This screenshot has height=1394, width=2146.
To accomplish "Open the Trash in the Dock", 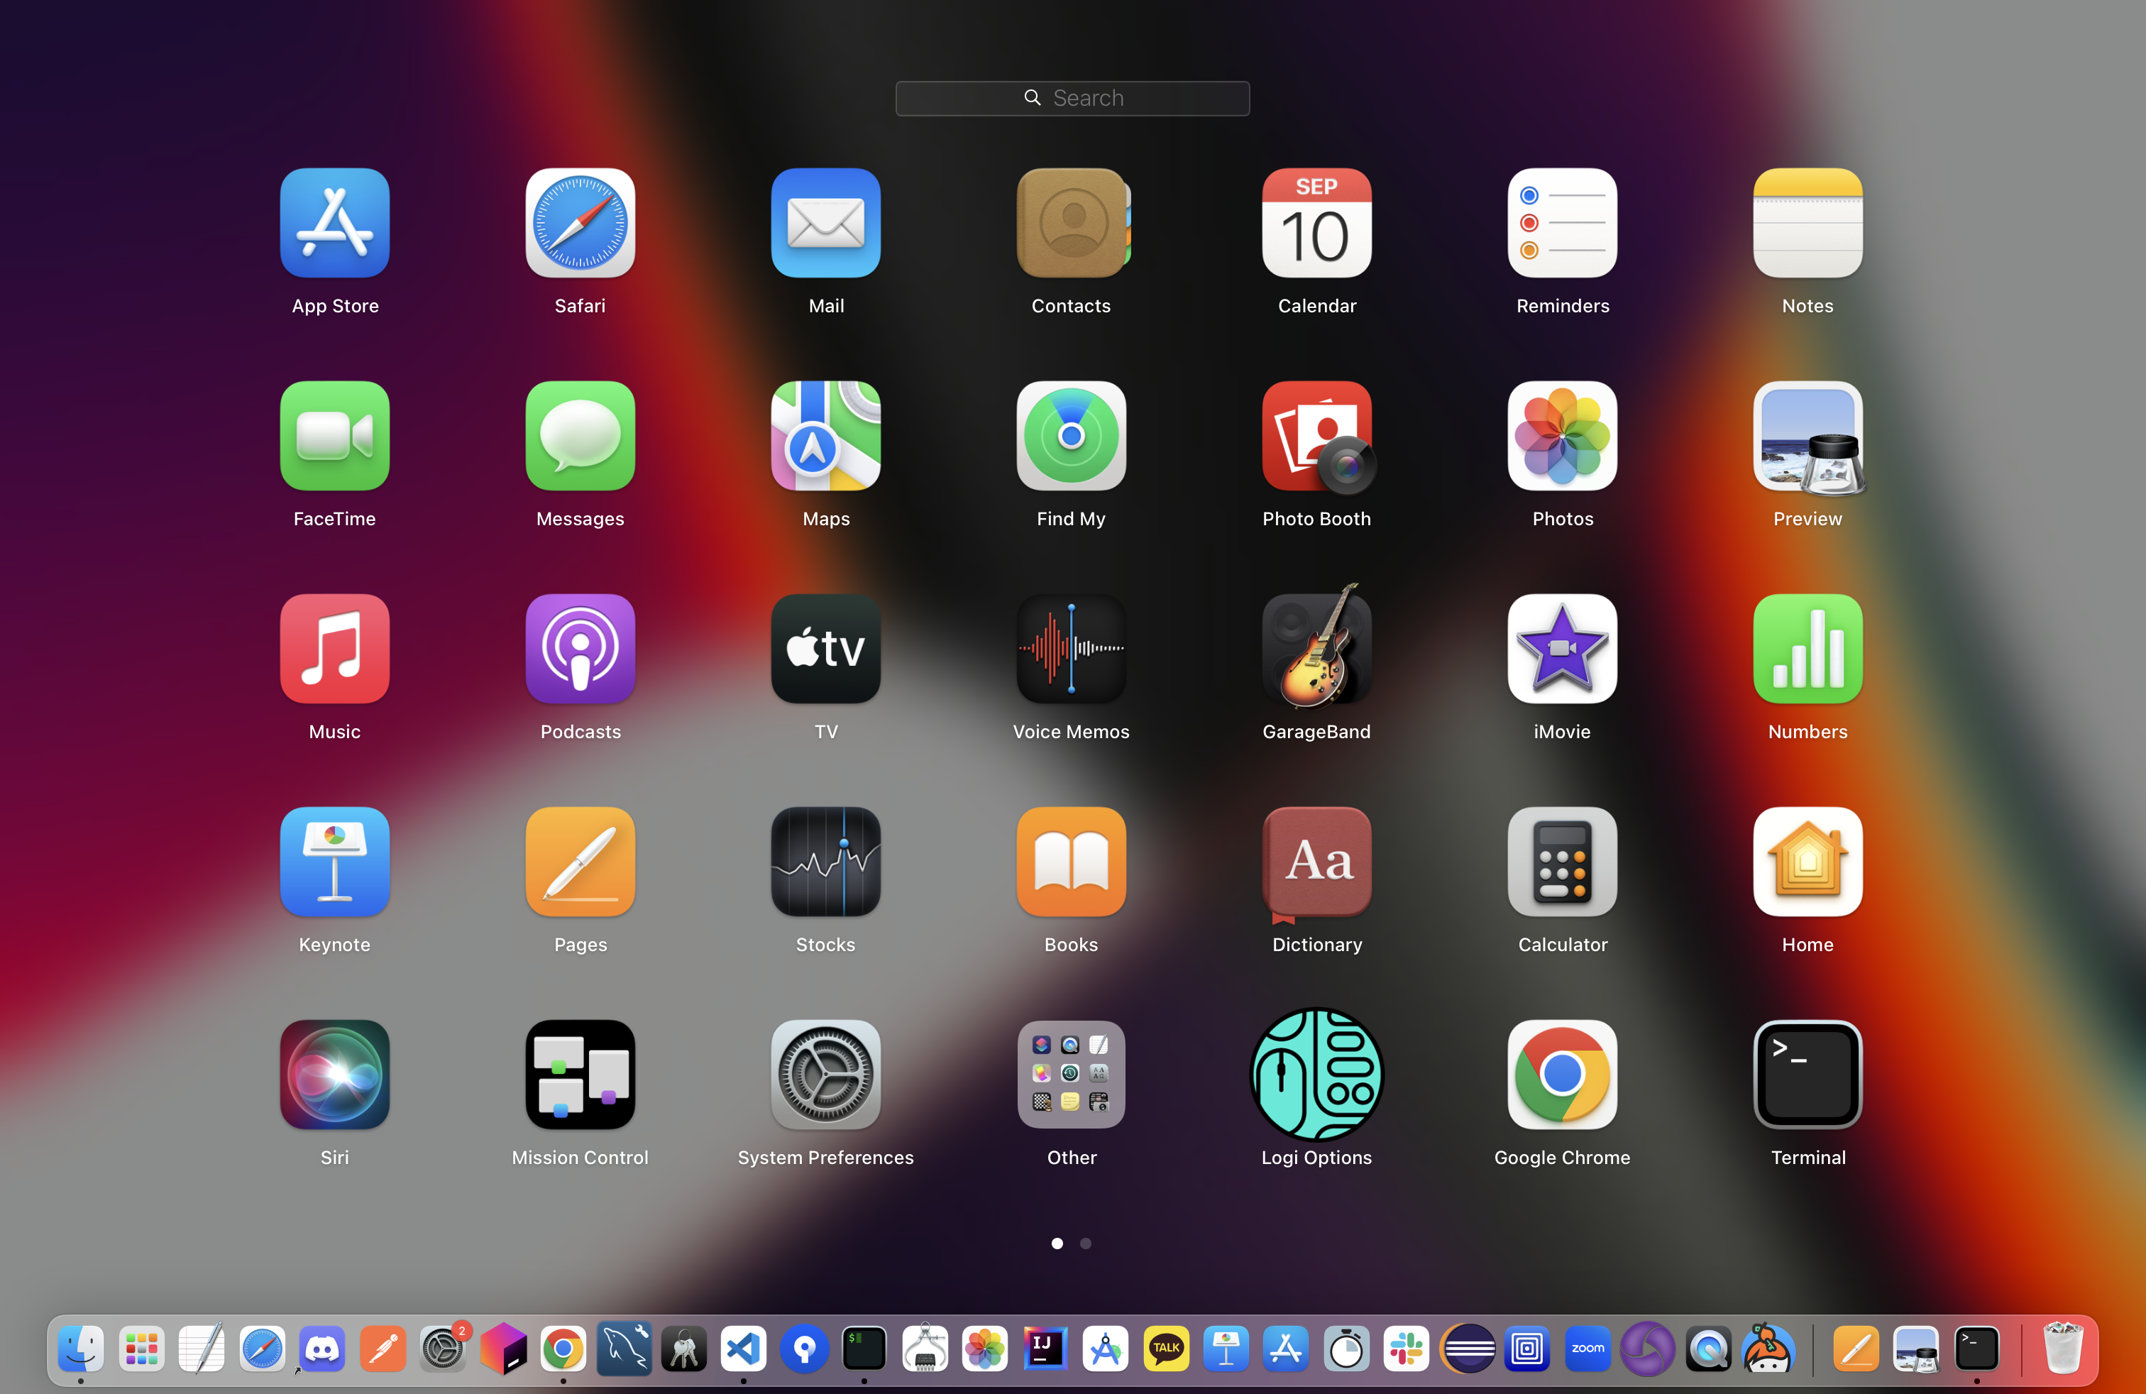I will point(2062,1349).
